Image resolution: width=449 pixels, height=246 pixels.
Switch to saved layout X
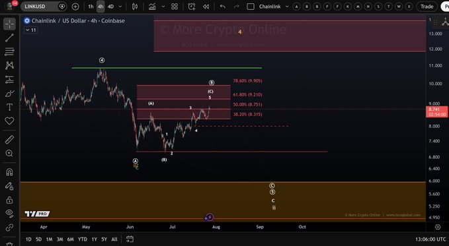tap(409, 7)
